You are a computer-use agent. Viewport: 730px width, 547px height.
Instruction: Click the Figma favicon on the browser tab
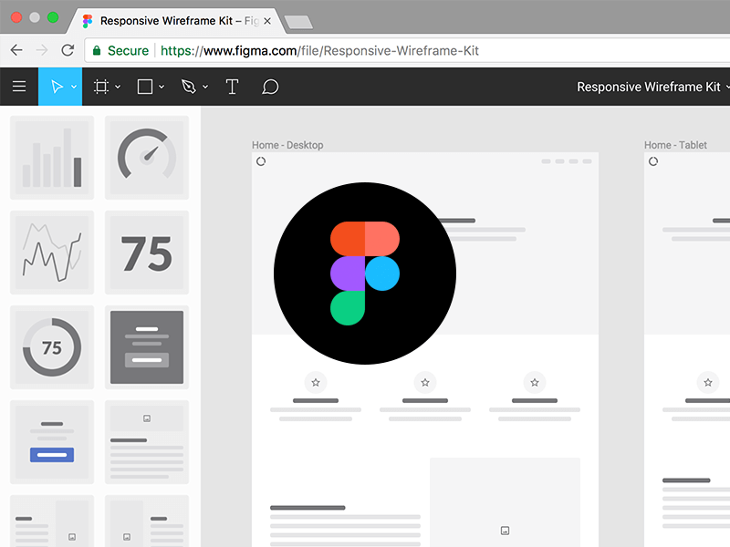point(88,21)
